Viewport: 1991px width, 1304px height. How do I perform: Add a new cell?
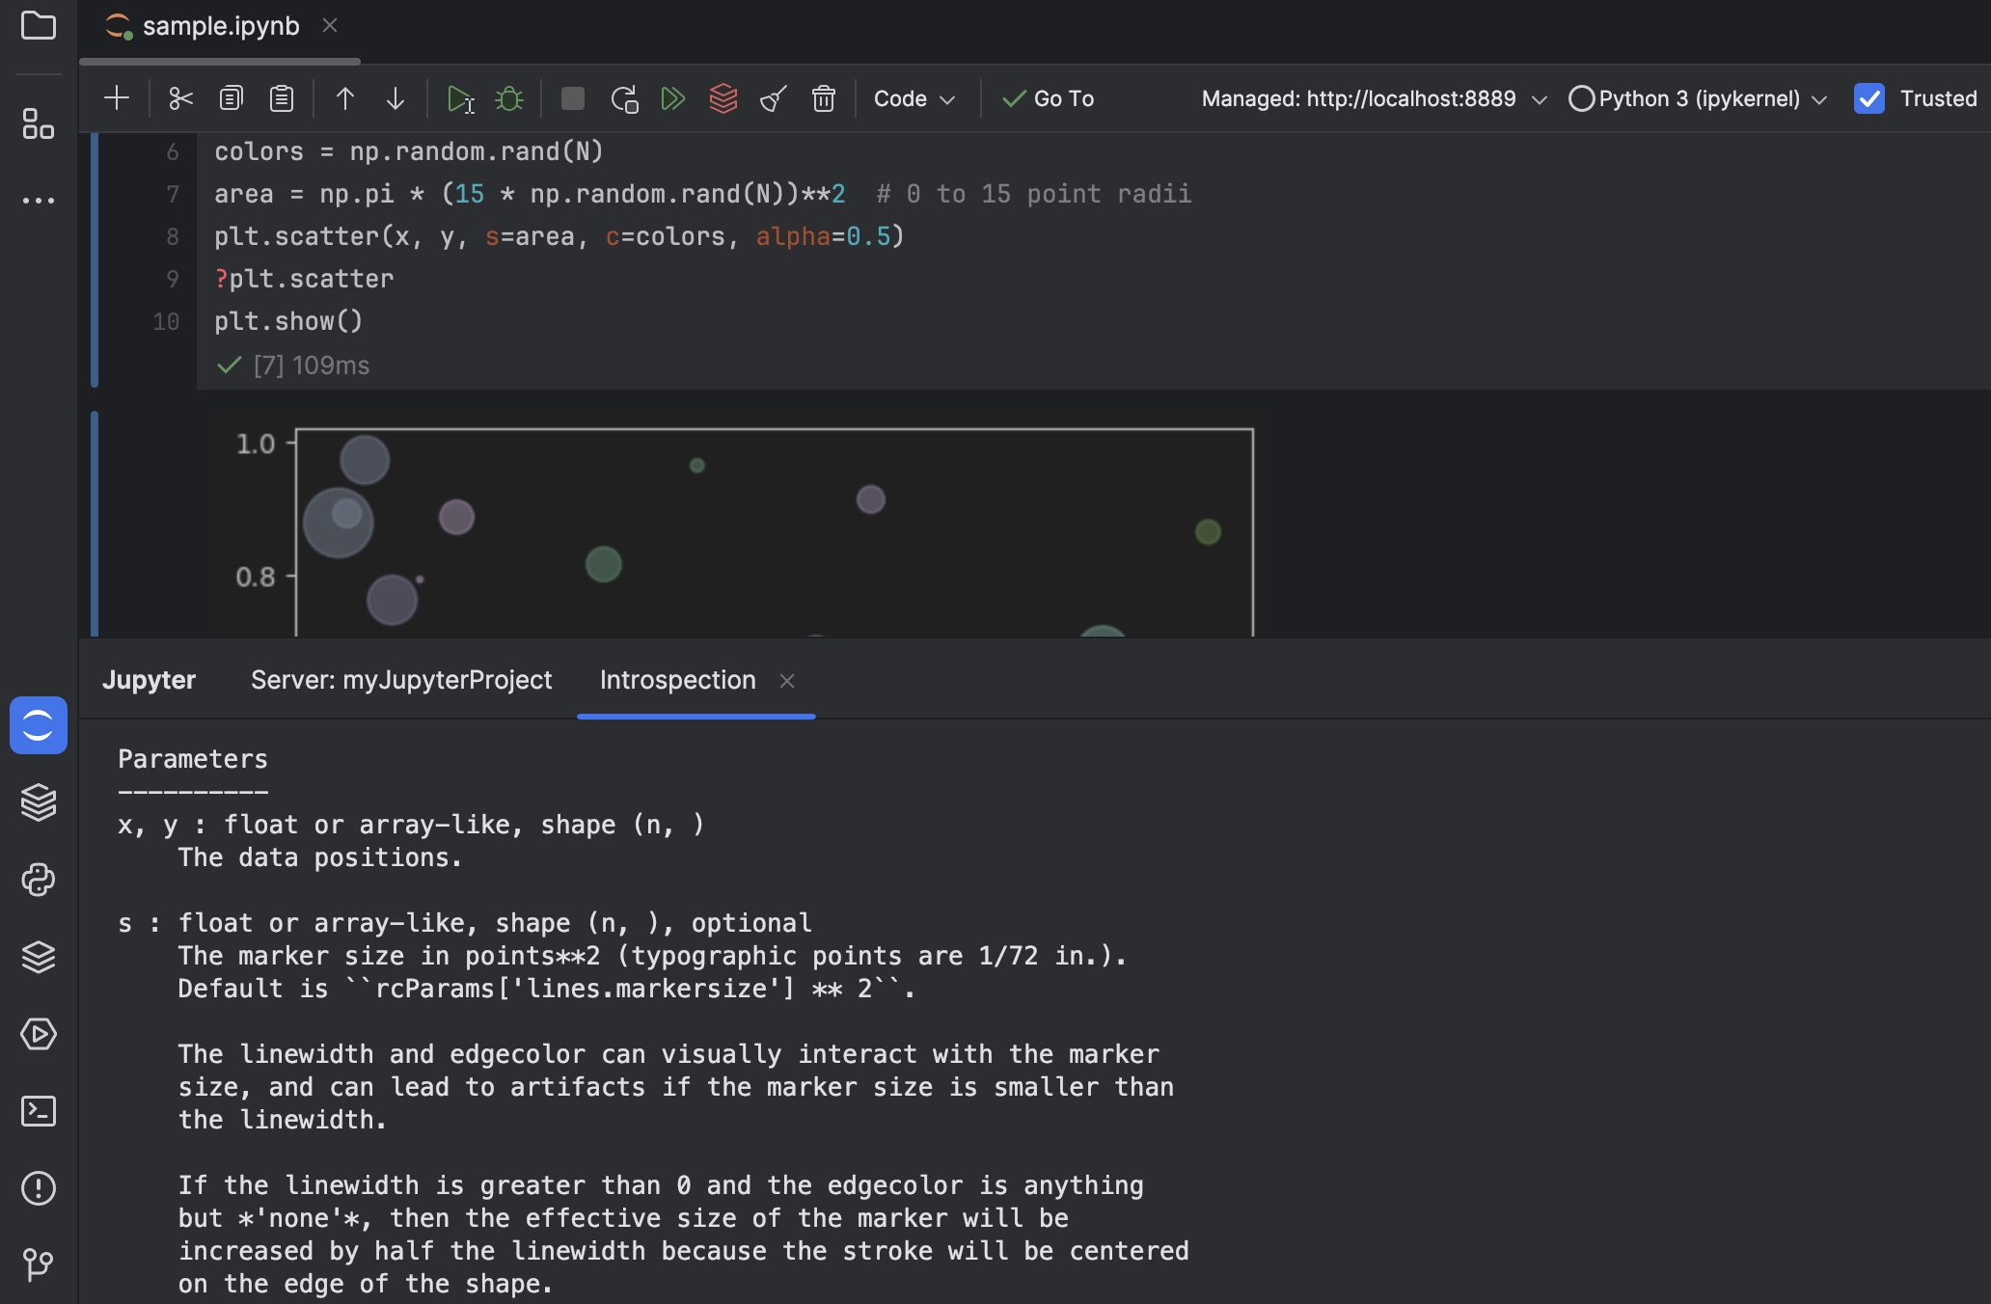coord(116,97)
